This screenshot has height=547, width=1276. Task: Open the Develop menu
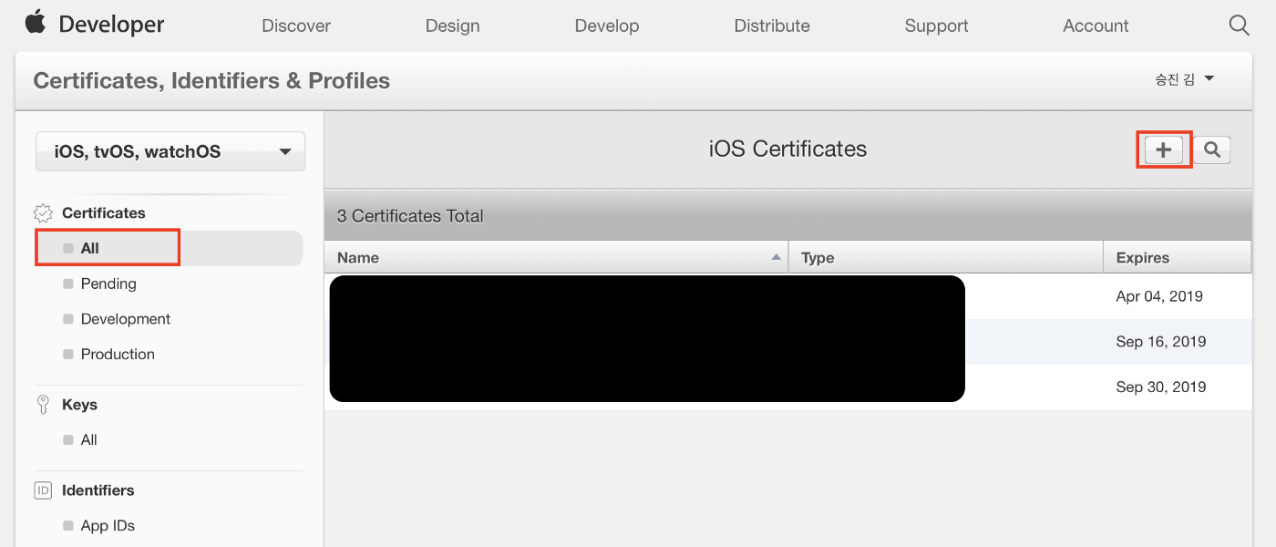click(x=607, y=26)
